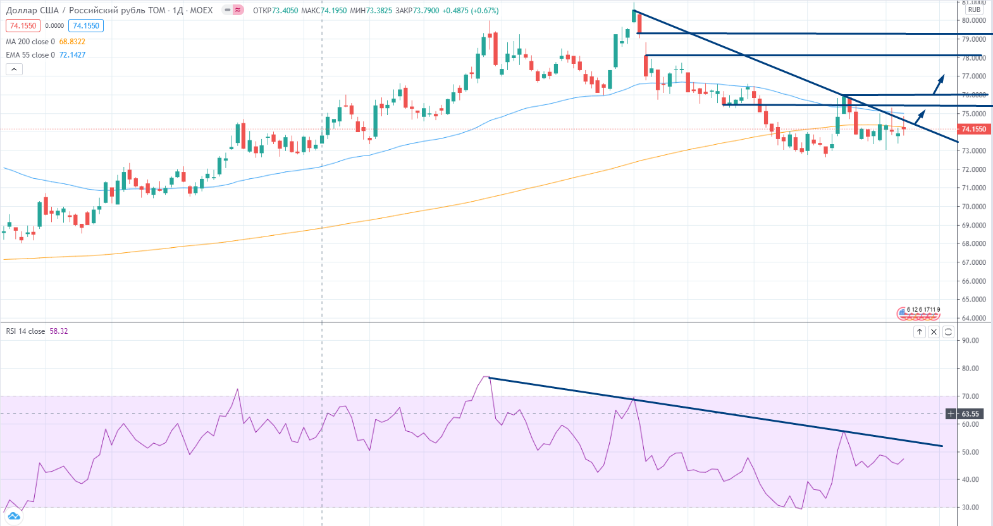Collapse the indicator legend with the caret button
The width and height of the screenshot is (993, 526).
pyautogui.click(x=14, y=69)
